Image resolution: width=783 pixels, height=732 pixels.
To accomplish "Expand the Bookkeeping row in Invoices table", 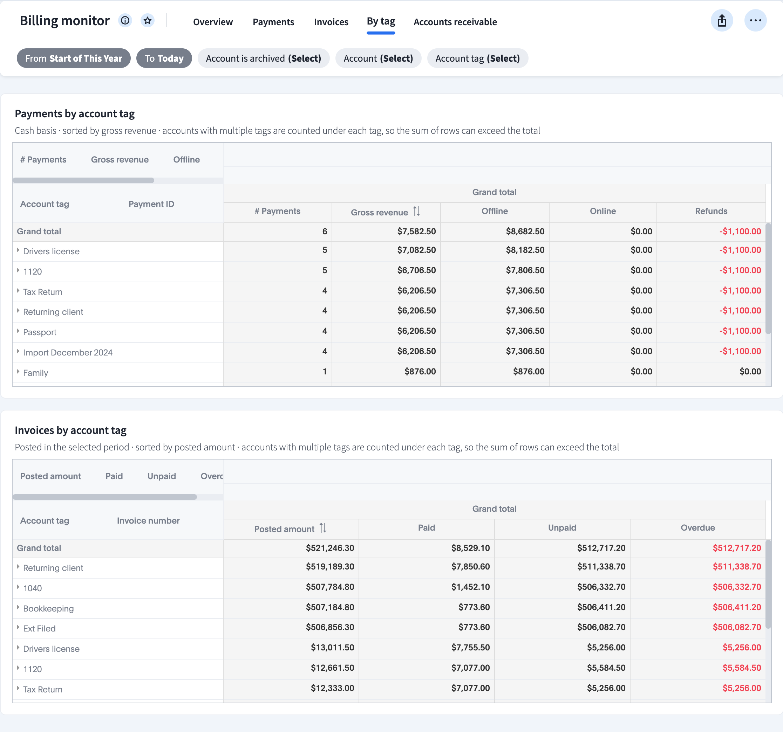I will pos(18,608).
